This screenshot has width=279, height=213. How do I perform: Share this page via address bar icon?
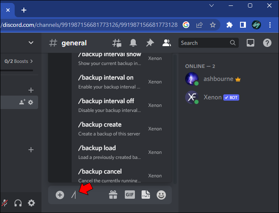pyautogui.click(x=199, y=25)
